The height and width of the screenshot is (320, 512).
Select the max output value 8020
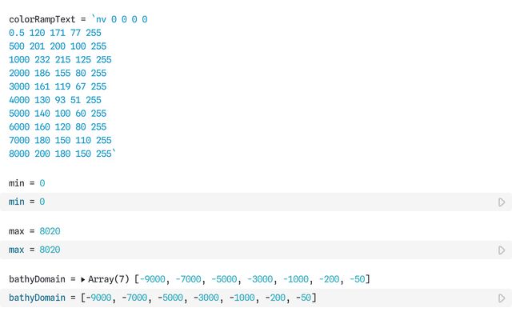pyautogui.click(x=50, y=231)
